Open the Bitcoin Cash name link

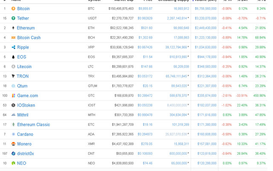click(29, 38)
